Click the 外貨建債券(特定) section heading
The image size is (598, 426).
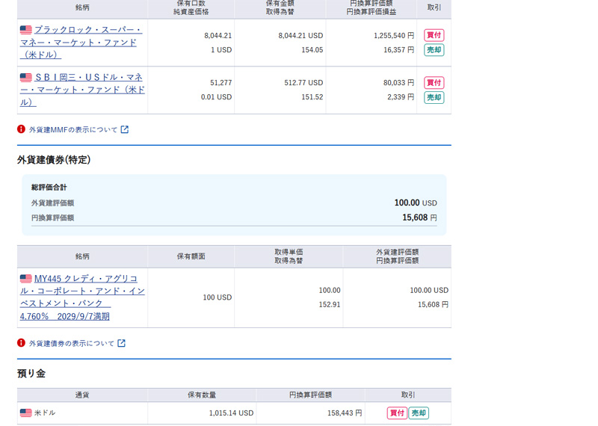click(x=54, y=160)
